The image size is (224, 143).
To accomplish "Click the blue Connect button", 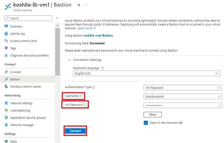I will tap(75, 131).
